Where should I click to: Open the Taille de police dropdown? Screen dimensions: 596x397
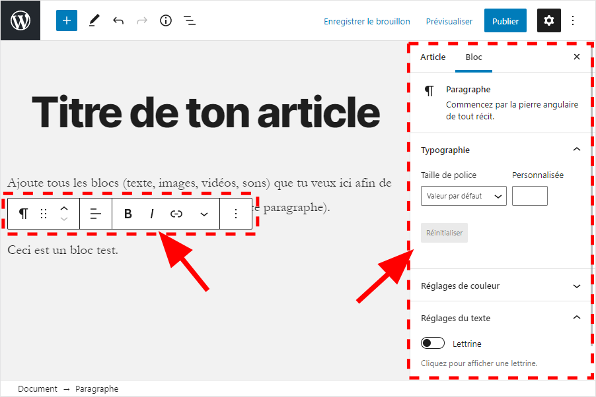(463, 196)
